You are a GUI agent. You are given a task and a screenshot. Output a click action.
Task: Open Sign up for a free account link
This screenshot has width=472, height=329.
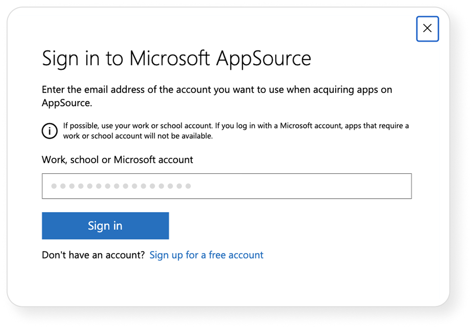coord(206,255)
